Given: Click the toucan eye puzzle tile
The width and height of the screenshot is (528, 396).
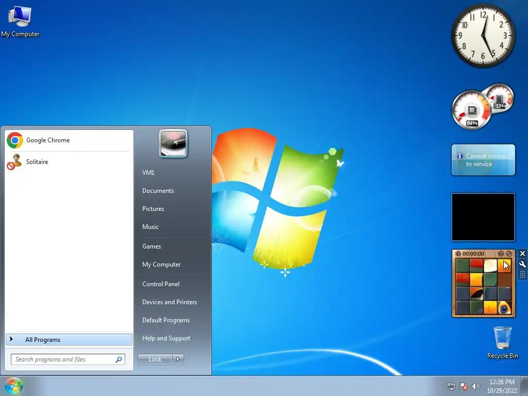Looking at the screenshot, I should [x=504, y=308].
